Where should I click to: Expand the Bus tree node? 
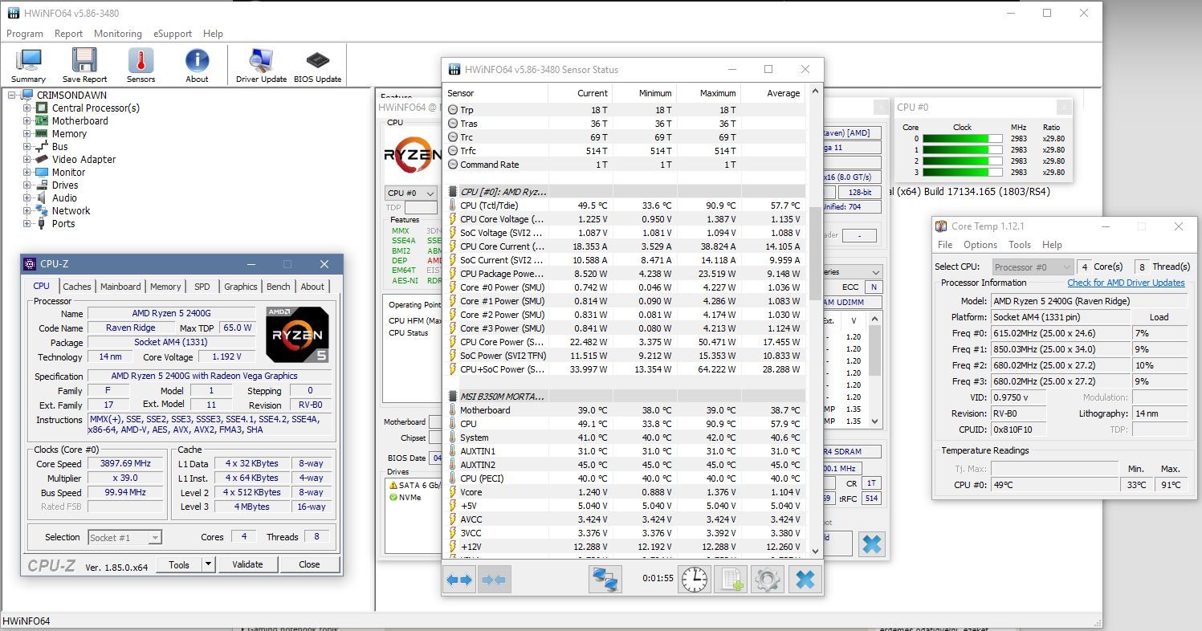pyautogui.click(x=26, y=147)
